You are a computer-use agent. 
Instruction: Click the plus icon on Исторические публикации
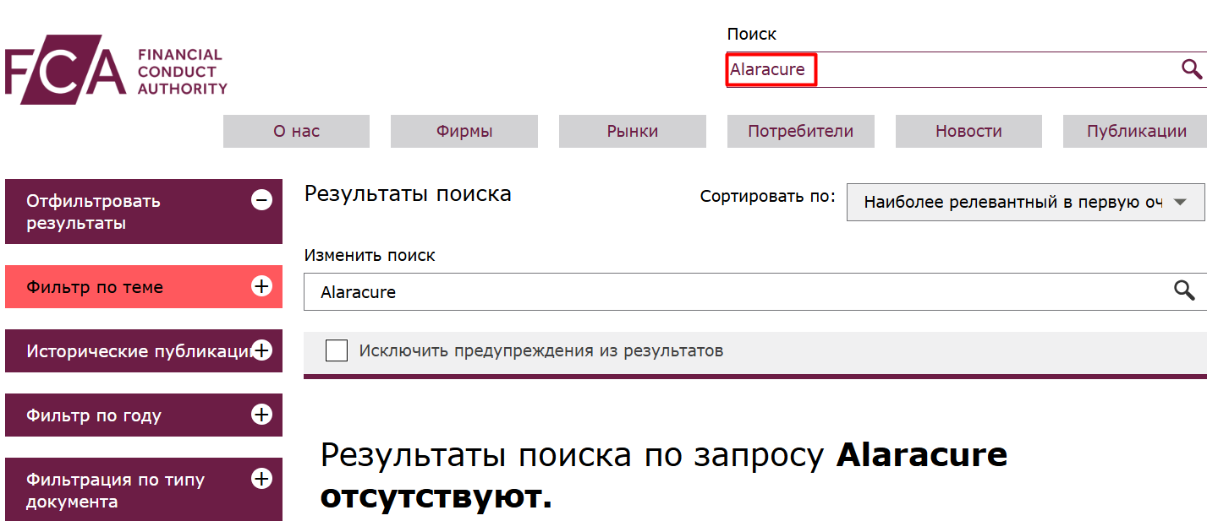click(261, 350)
